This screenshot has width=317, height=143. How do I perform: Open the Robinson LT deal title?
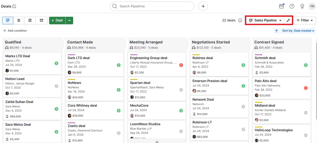click(202, 122)
